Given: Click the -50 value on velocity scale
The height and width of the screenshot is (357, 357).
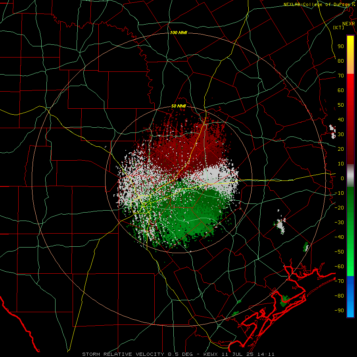Looking at the screenshot, I should (339, 251).
